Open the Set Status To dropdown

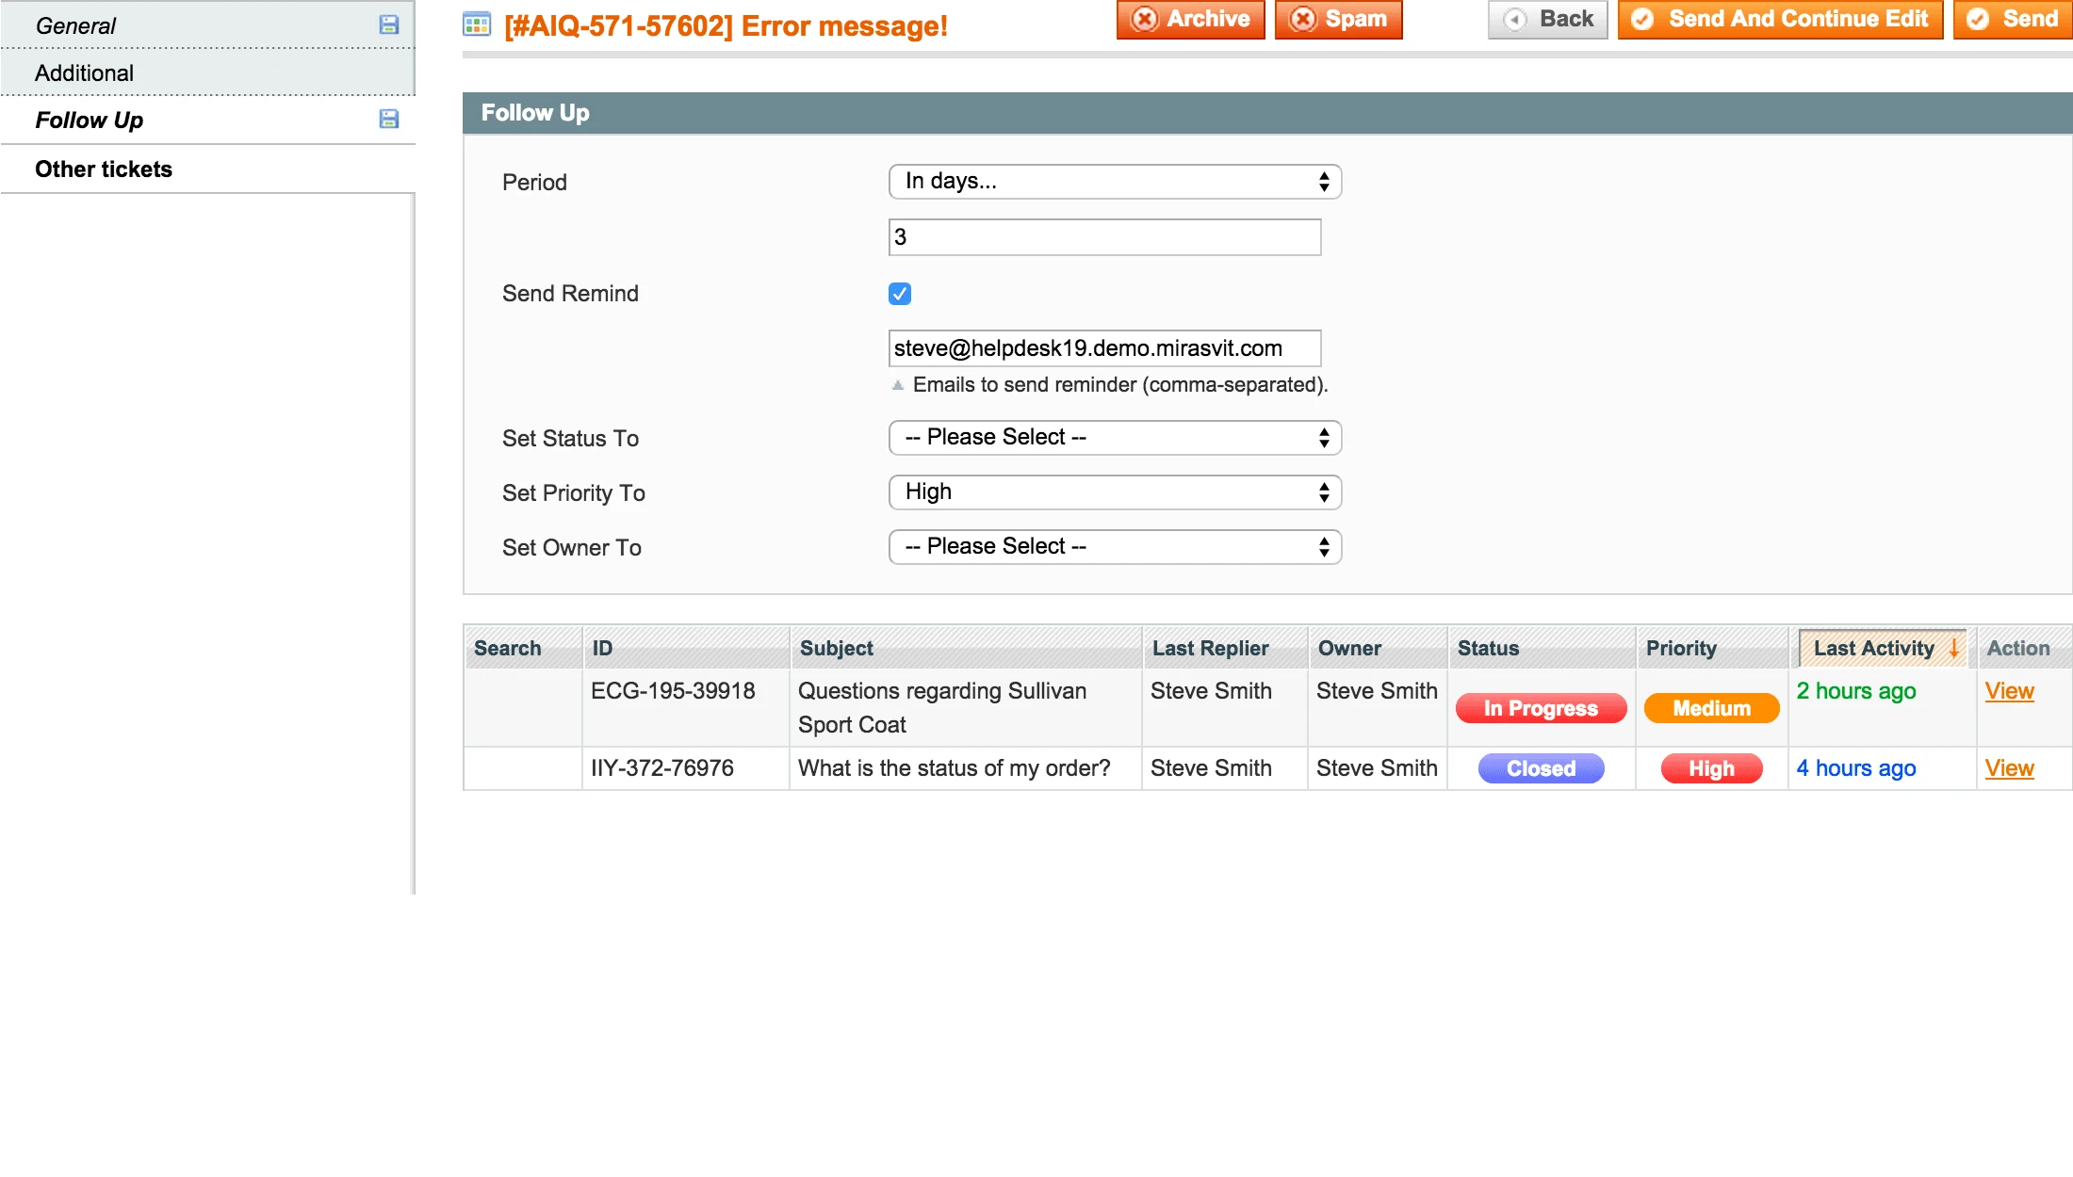(1115, 437)
